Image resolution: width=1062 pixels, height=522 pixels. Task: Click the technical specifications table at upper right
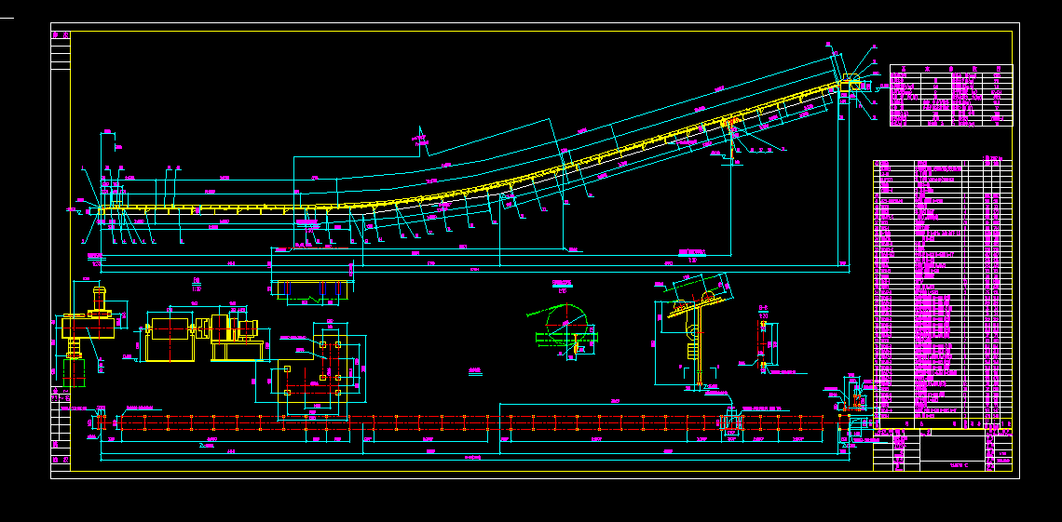pos(951,95)
